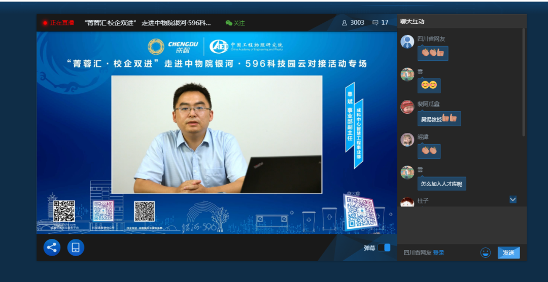The image size is (548, 282).
Task: Click the clapping hands message from 經緯
Action: pyautogui.click(x=429, y=151)
